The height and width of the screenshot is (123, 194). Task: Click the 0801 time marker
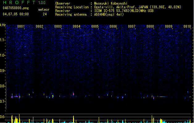(x=21, y=26)
